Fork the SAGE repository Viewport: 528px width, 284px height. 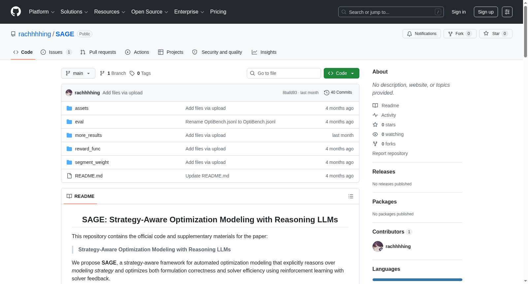460,34
